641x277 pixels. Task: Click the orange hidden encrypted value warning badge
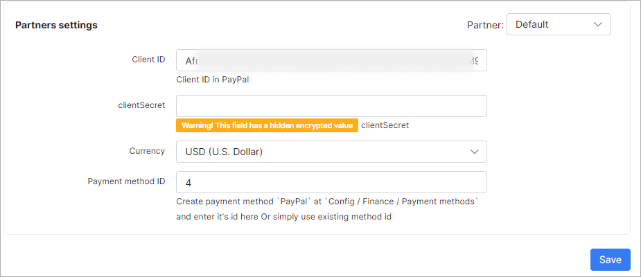(267, 125)
